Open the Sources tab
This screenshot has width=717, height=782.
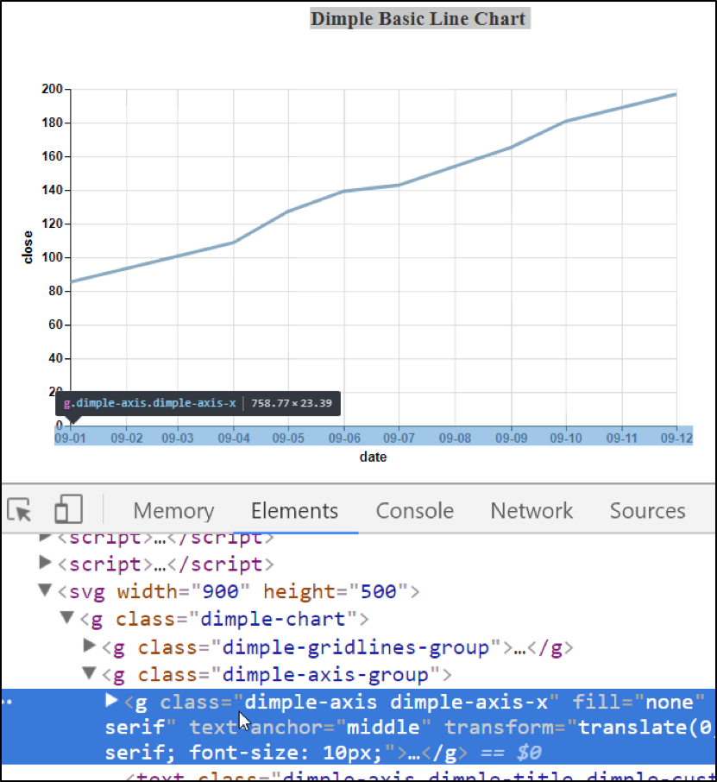pos(647,511)
